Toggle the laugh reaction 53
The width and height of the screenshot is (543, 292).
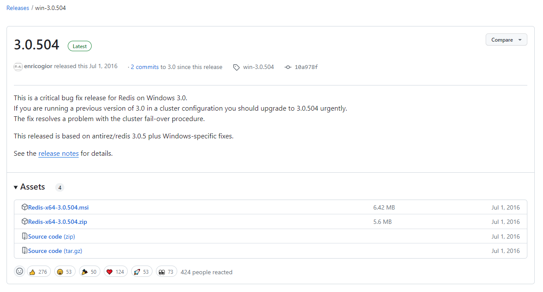coord(65,272)
